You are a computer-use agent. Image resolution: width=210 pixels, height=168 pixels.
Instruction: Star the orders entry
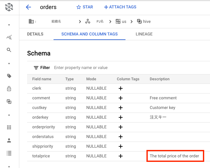click(x=85, y=7)
